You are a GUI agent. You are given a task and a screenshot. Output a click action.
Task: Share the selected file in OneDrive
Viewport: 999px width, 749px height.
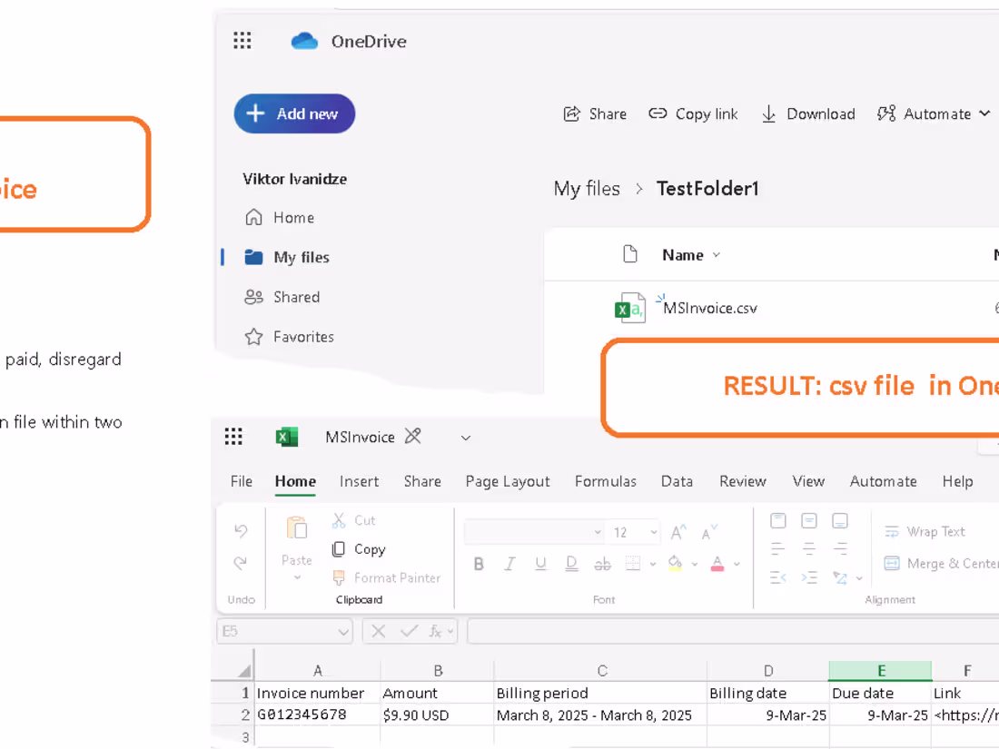click(595, 114)
